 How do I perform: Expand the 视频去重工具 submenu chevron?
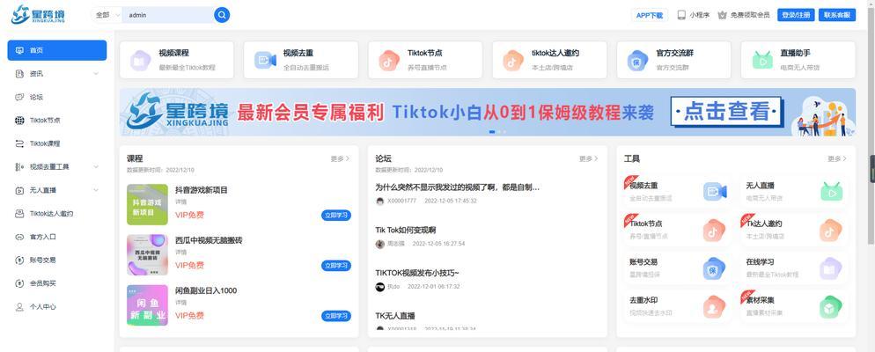[96, 167]
